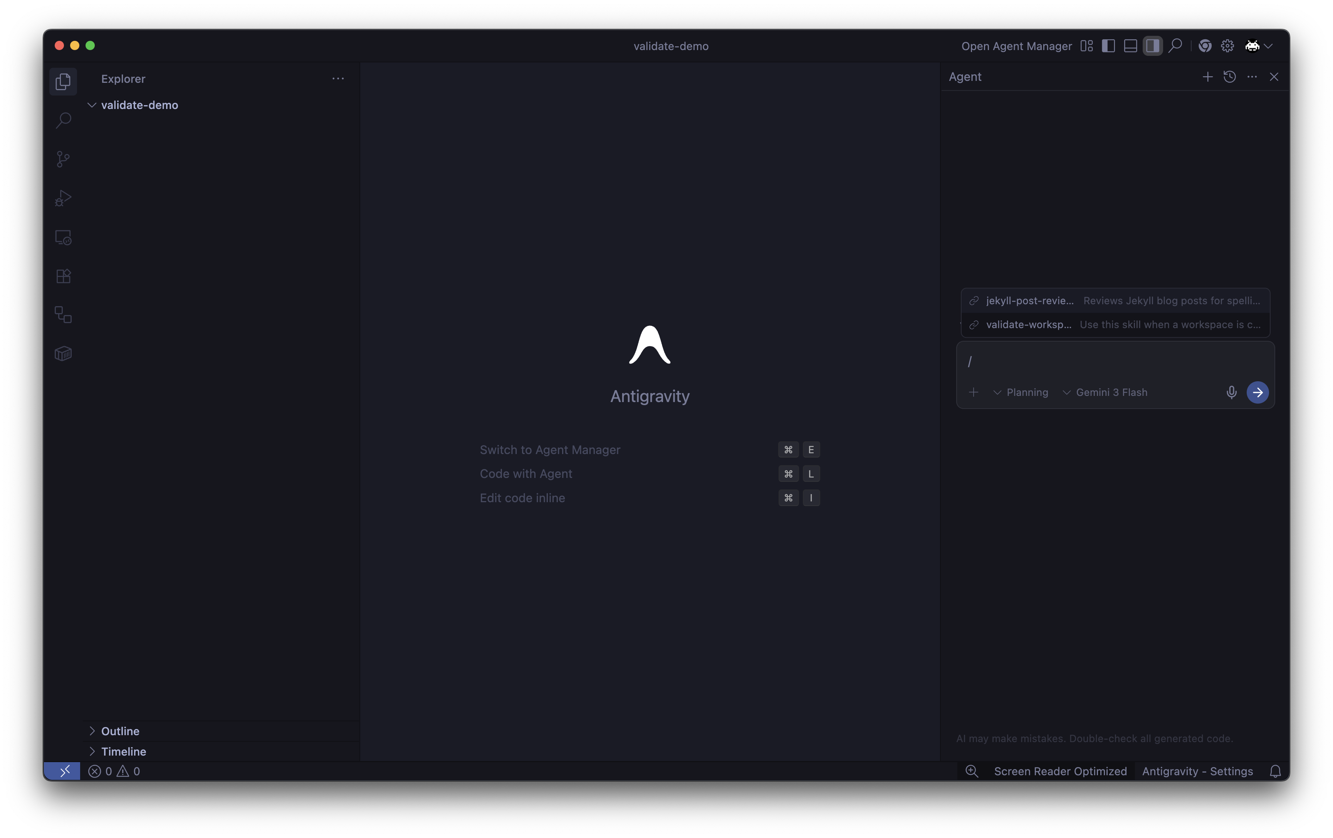Toggle the primary side bar

pos(1108,46)
